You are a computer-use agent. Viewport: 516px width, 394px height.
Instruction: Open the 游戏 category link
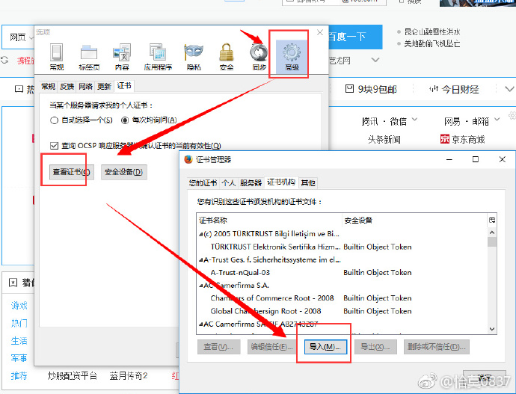click(x=19, y=306)
